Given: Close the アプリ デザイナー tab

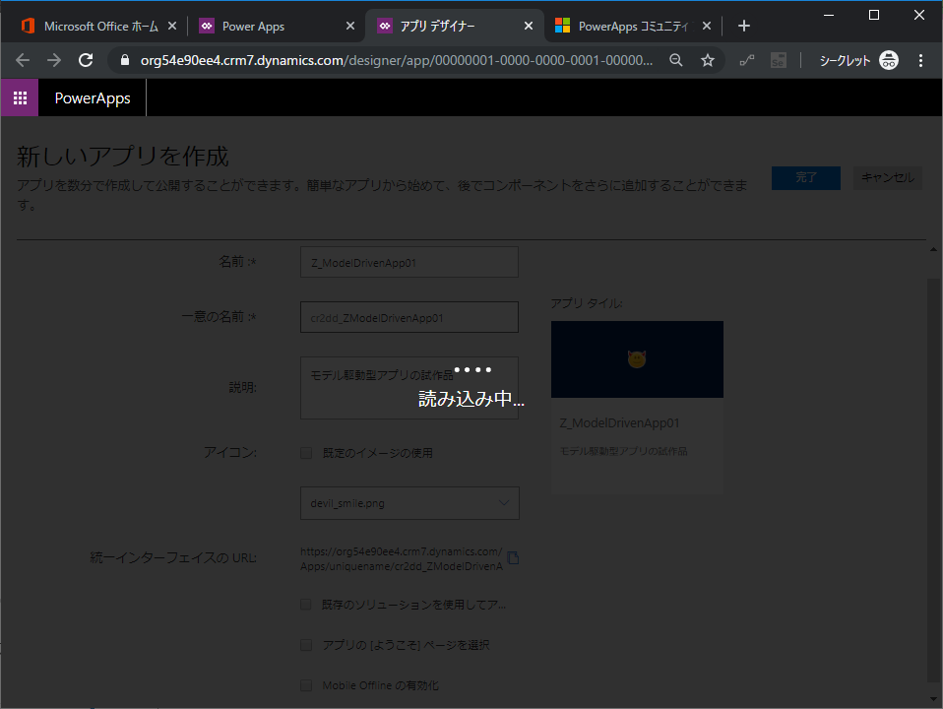Looking at the screenshot, I should tap(528, 26).
